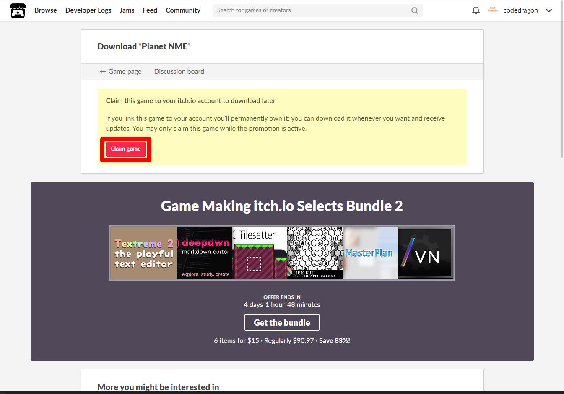This screenshot has height=394, width=564.
Task: Open the Browse menu item
Action: [x=46, y=10]
